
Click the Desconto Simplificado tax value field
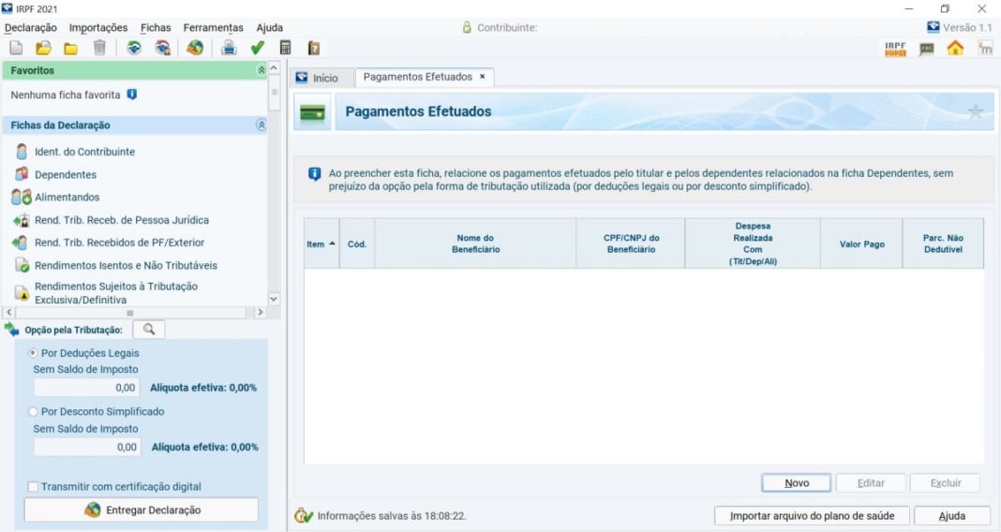[x=87, y=447]
